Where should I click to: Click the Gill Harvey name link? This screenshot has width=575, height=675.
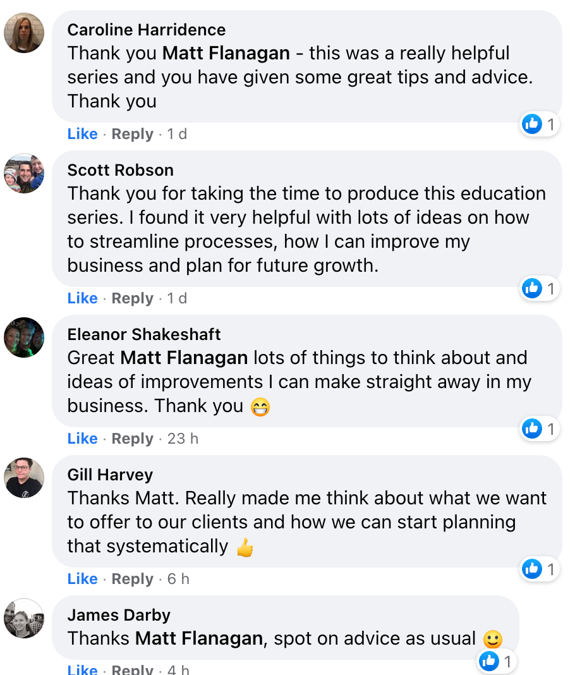[x=110, y=475]
